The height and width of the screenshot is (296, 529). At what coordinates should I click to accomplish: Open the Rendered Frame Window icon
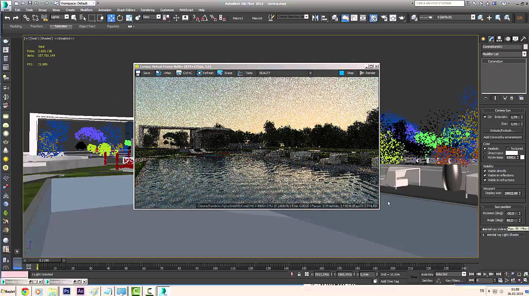(393, 18)
